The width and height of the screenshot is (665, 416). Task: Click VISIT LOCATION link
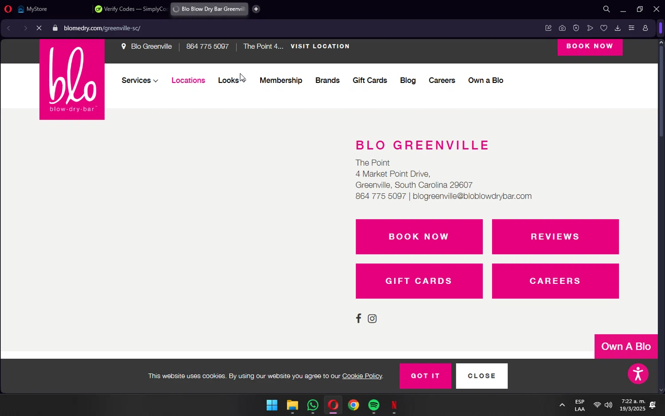tap(320, 46)
